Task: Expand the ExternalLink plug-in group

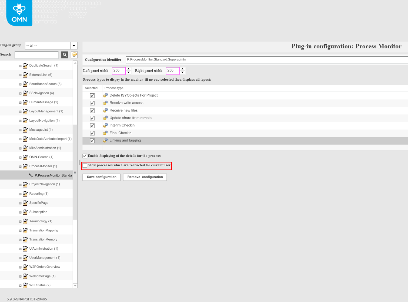Action: (x=20, y=75)
